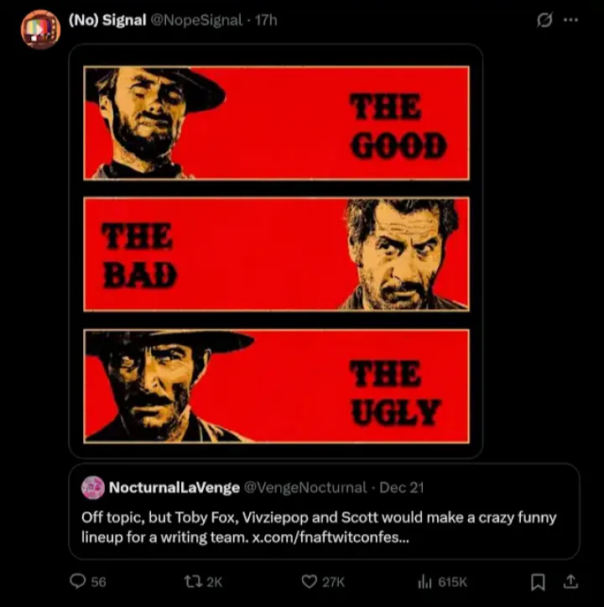Follow the x.com/fnaftwitconfes link
Viewport: 604px width, 607px height.
pyautogui.click(x=331, y=536)
